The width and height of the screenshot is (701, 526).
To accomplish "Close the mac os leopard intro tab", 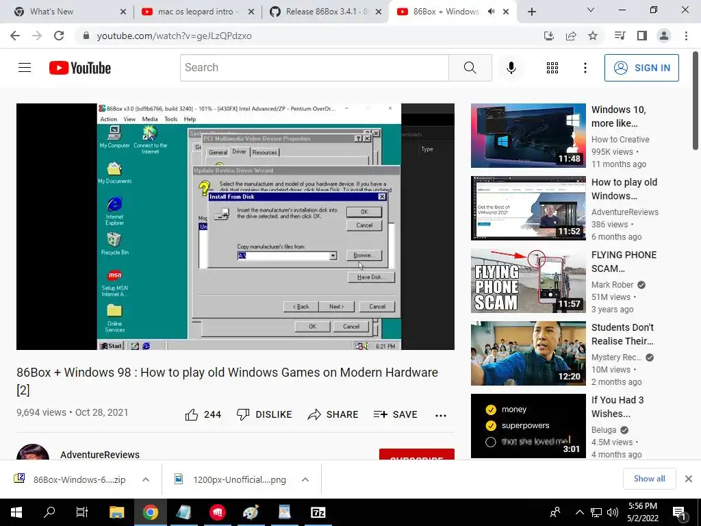I will coord(251,12).
